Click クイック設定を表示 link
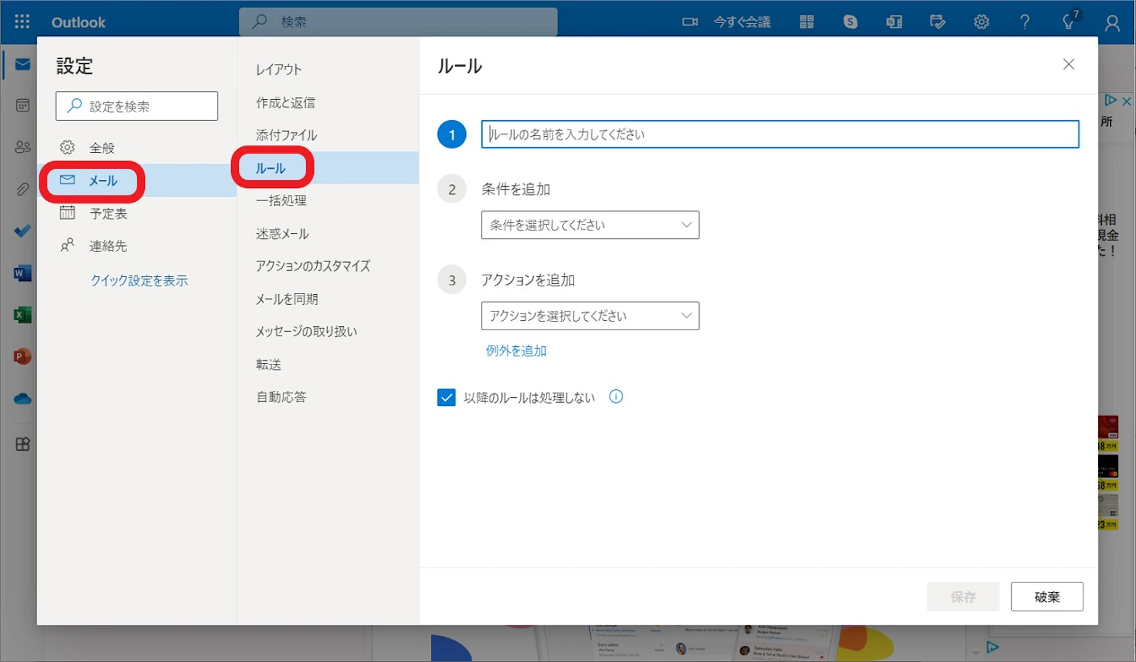Image resolution: width=1136 pixels, height=662 pixels. [139, 280]
